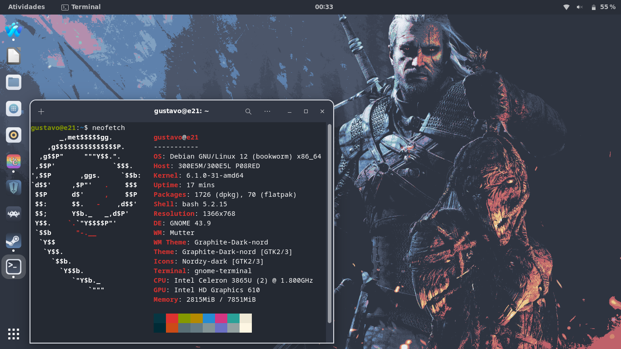621x349 pixels.
Task: Expand the battery 55 % system menu
Action: (604, 7)
